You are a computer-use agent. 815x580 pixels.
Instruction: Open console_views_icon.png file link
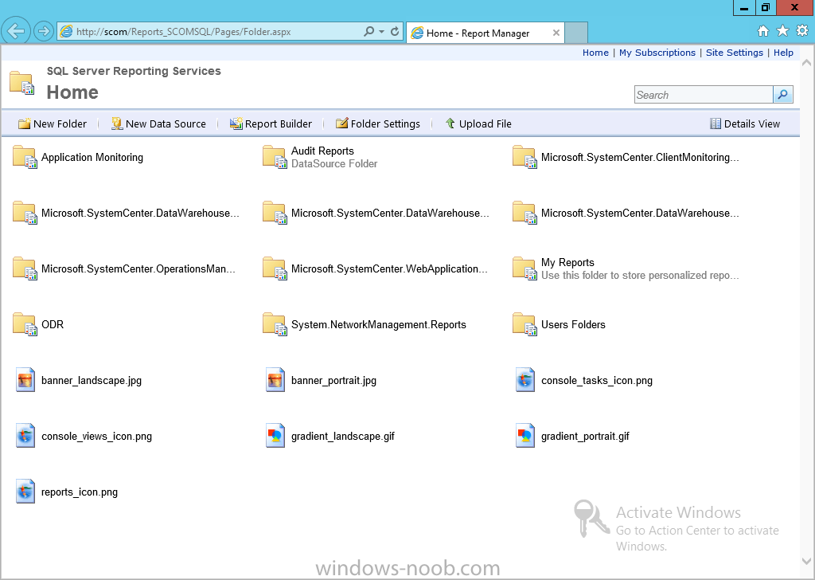point(96,437)
